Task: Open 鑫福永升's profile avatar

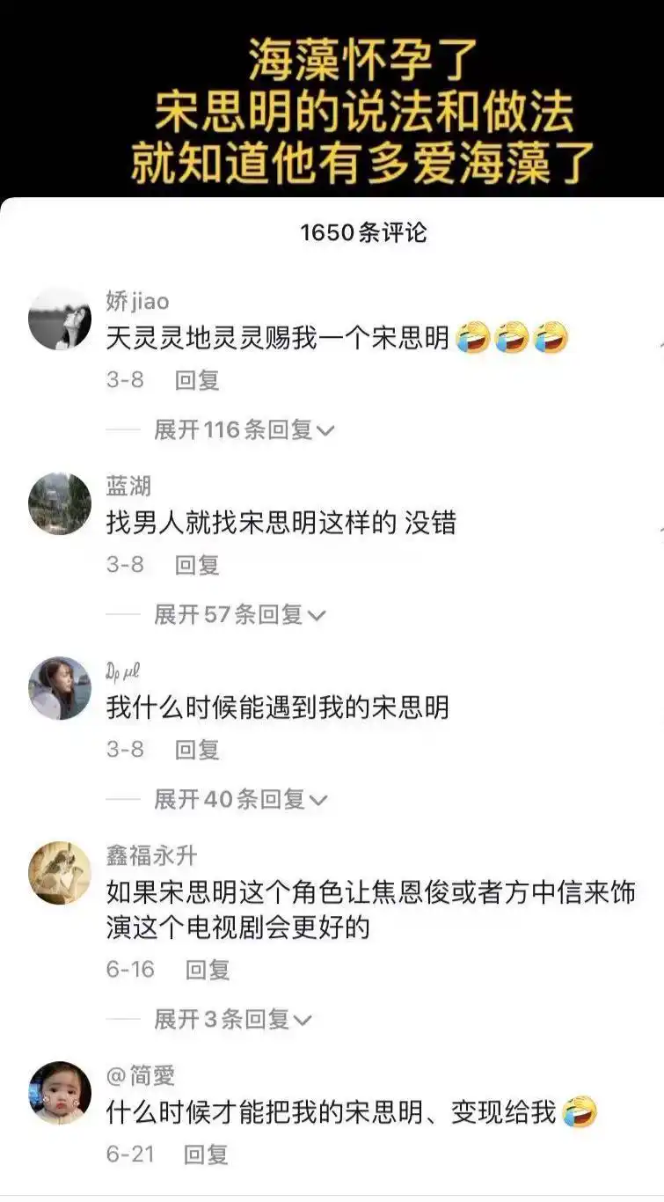Action: click(x=60, y=873)
